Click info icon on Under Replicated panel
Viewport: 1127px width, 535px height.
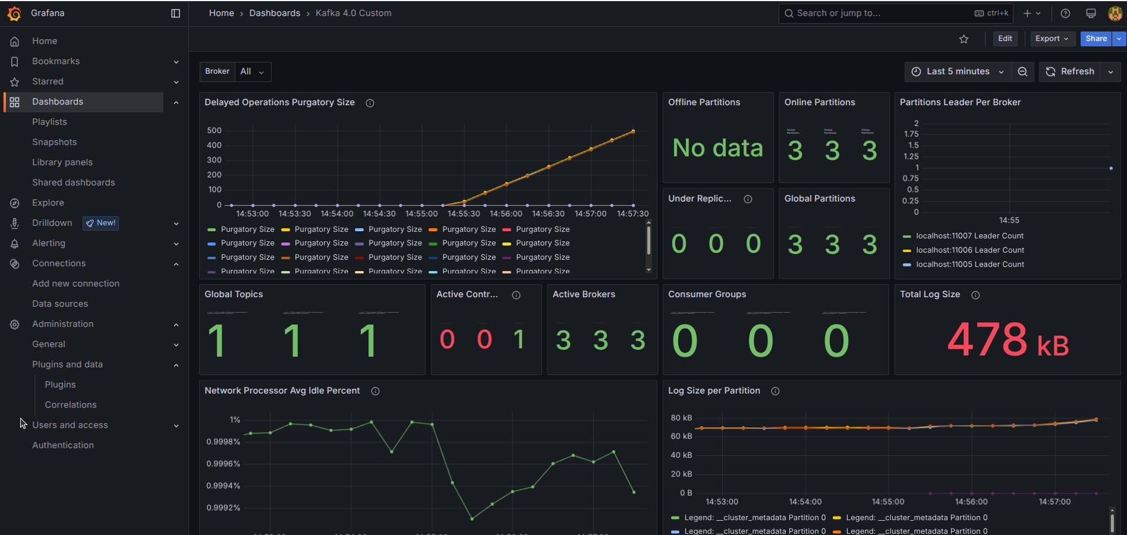pos(748,199)
